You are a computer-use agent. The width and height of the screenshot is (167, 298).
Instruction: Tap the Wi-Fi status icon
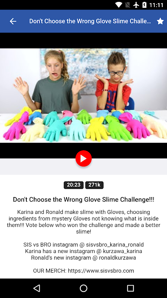tap(119, 5)
